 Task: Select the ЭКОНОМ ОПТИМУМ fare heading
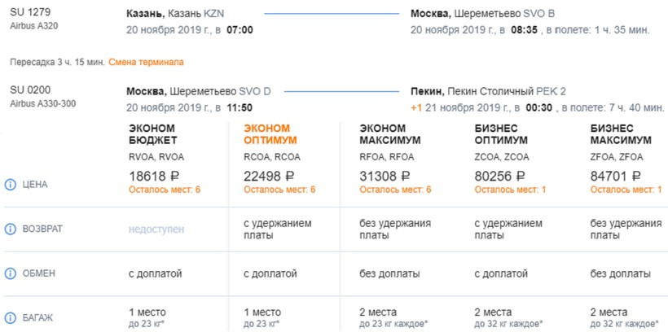click(268, 133)
